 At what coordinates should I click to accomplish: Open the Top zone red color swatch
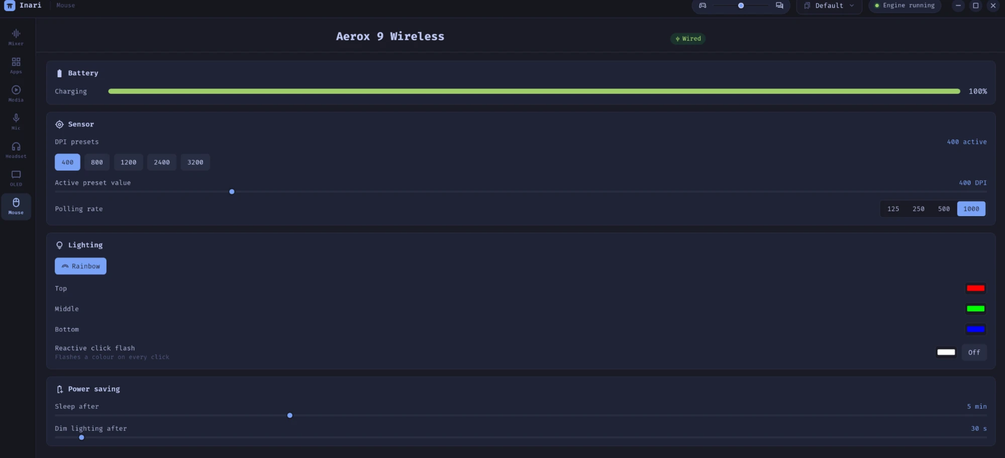[x=975, y=288]
